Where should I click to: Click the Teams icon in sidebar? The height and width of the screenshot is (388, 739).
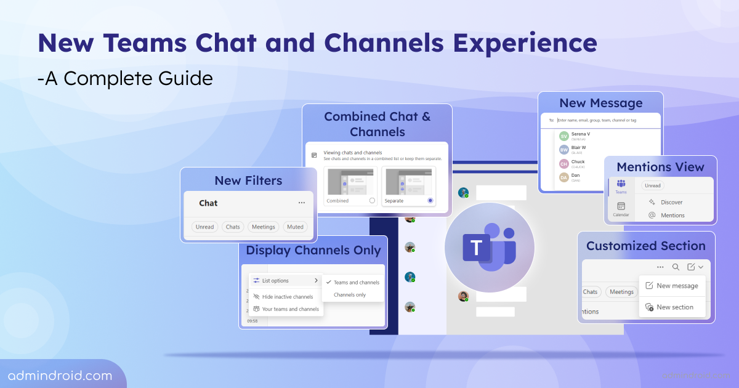pos(621,184)
